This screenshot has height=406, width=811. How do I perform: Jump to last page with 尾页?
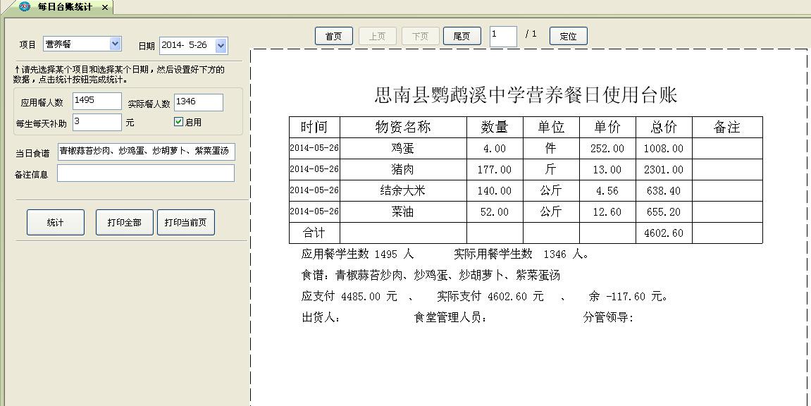click(x=462, y=36)
